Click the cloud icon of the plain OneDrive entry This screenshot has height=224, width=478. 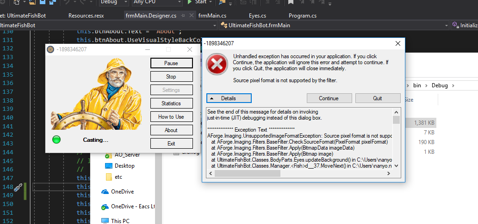[x=105, y=192]
